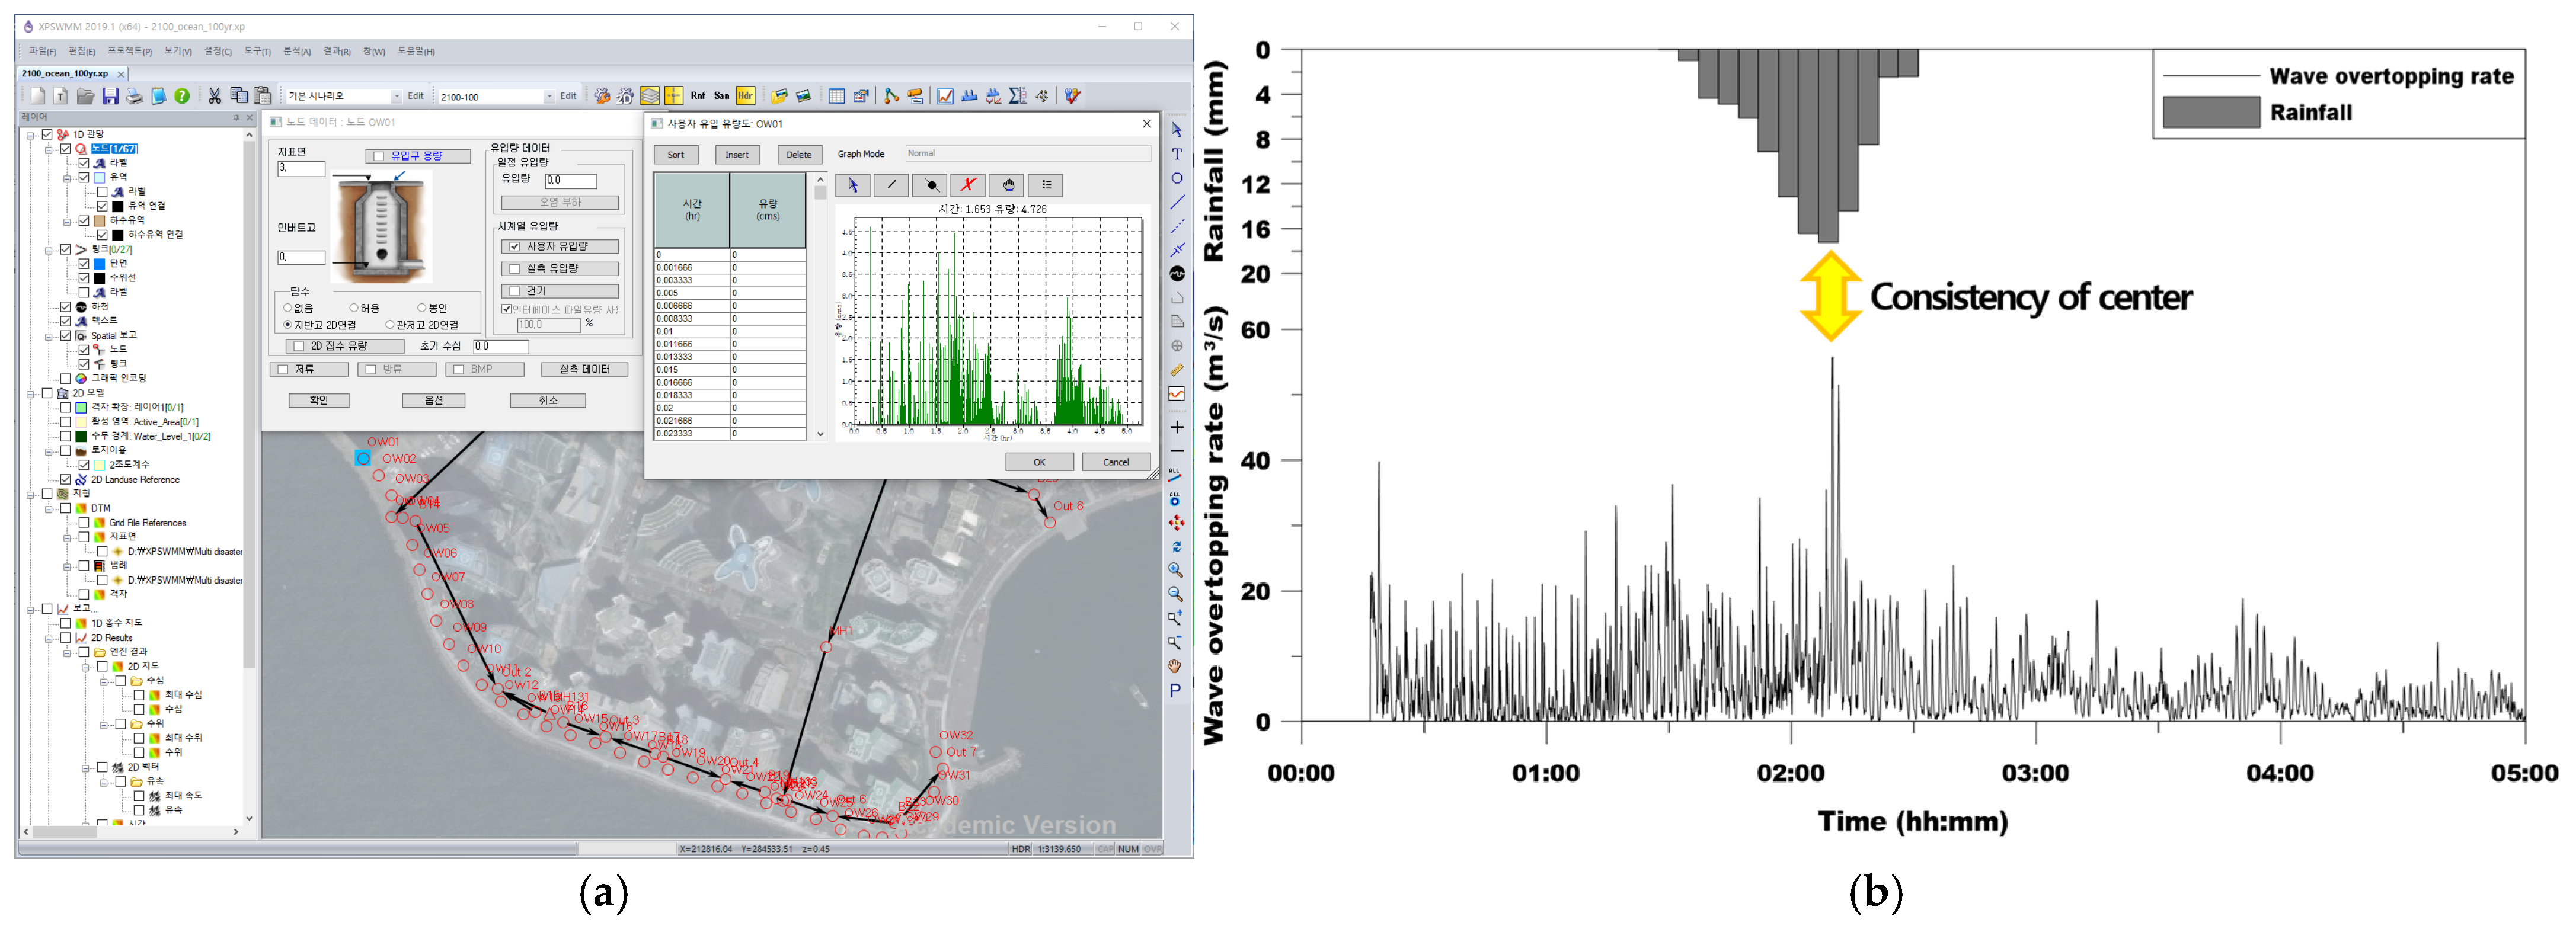Screen dimensions: 2576x929
Task: Click the 실측 데이터 button
Action: (x=584, y=369)
